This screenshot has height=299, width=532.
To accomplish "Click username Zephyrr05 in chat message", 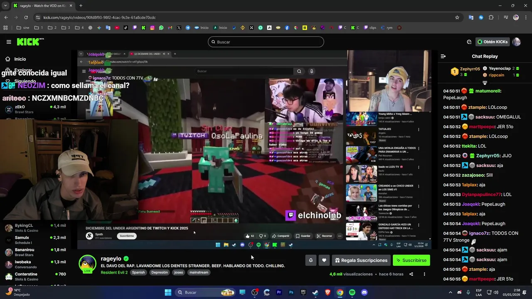I will 488,156.
